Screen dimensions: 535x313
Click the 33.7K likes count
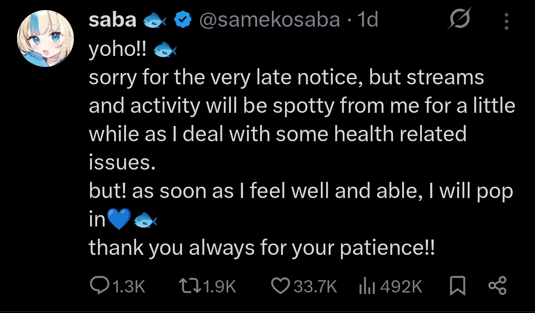315,287
